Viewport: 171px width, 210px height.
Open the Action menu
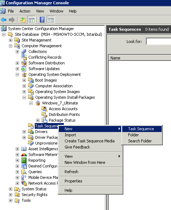[25, 11]
